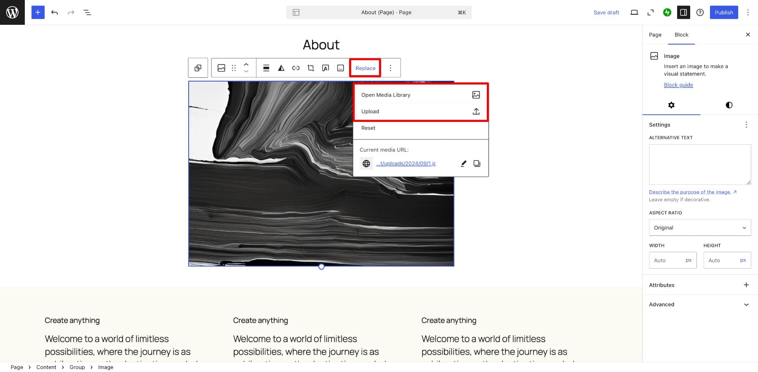
Task: Copy the current media URL
Action: pyautogui.click(x=477, y=164)
